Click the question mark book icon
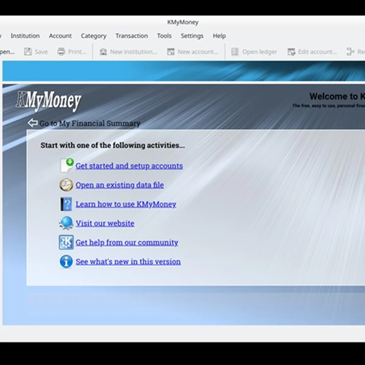This screenshot has height=365, width=365. tap(66, 204)
